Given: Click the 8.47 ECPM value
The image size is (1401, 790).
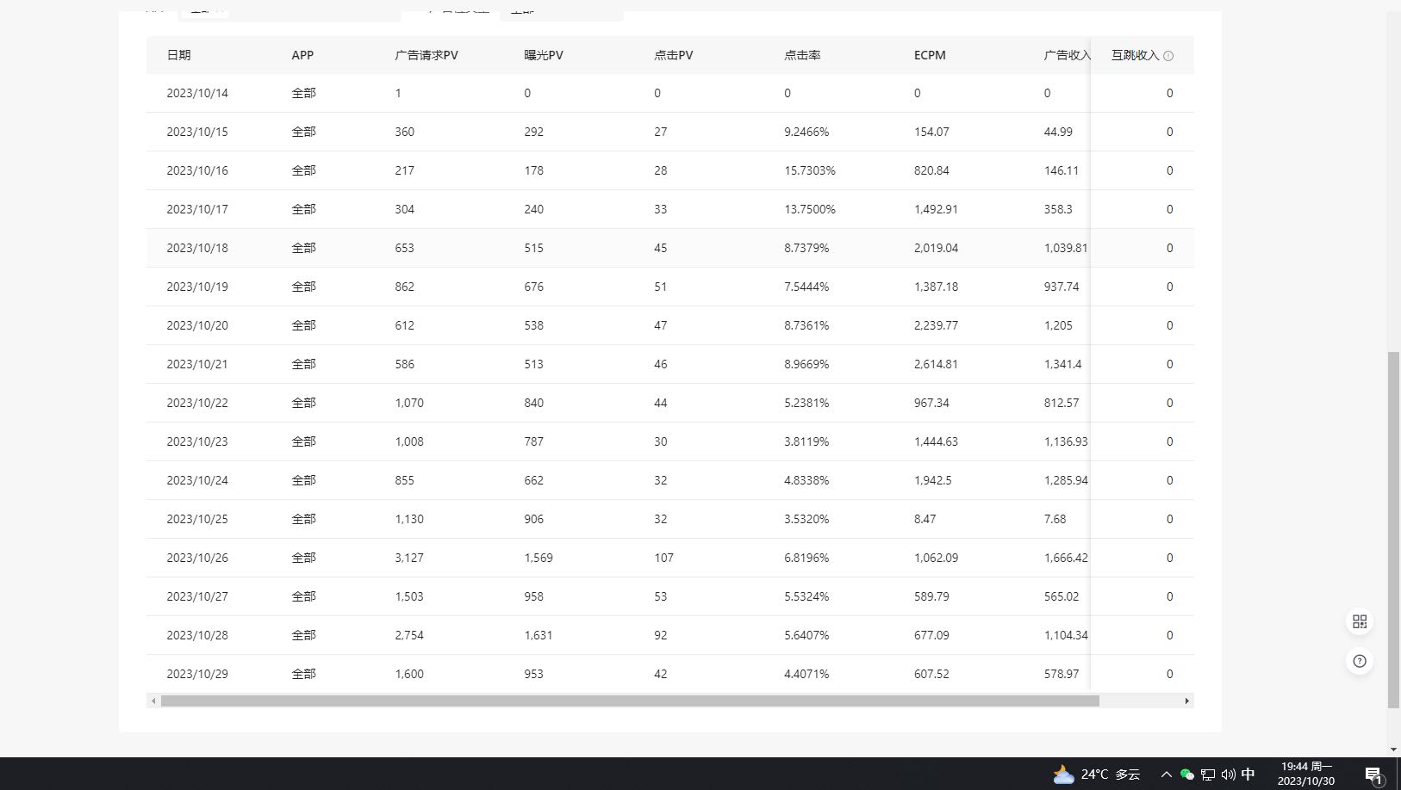Looking at the screenshot, I should click(x=925, y=519).
